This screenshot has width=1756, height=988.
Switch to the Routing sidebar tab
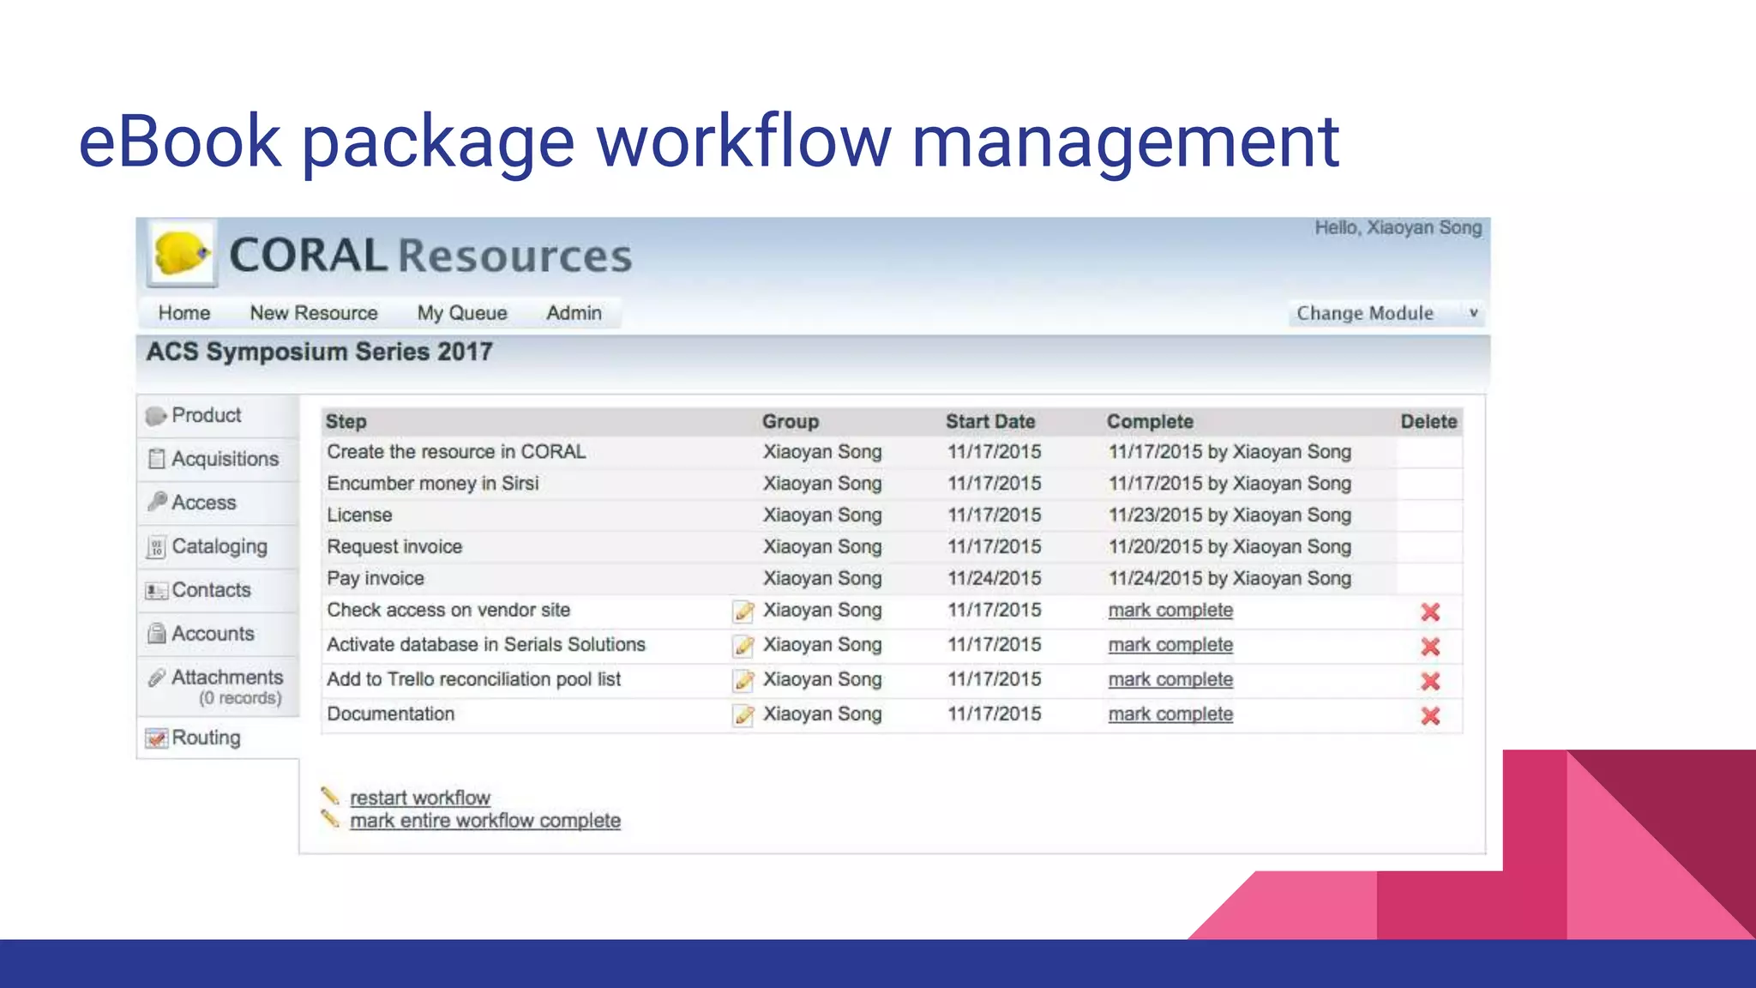click(218, 738)
